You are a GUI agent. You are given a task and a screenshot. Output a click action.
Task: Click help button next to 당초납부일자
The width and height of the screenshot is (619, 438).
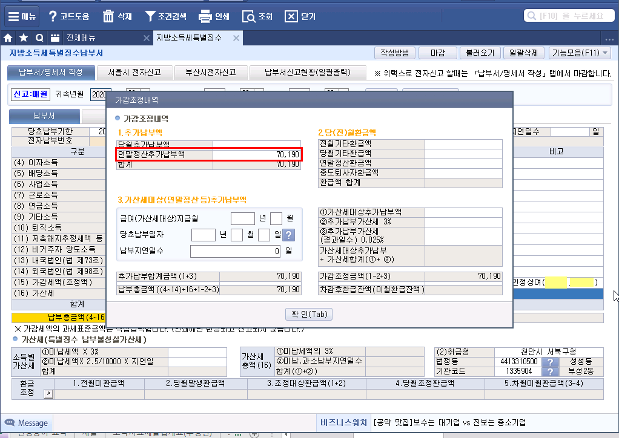pyautogui.click(x=289, y=235)
